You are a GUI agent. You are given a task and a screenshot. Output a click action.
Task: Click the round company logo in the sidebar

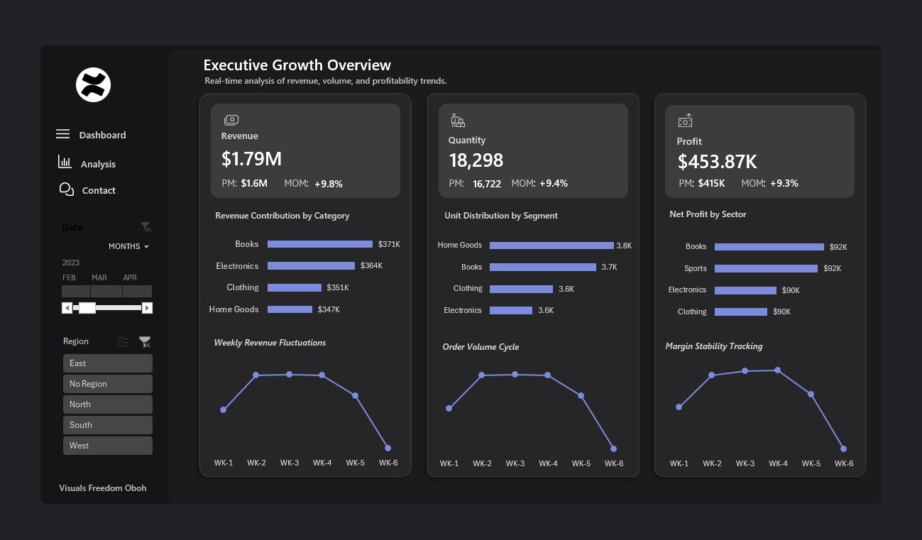tap(93, 85)
